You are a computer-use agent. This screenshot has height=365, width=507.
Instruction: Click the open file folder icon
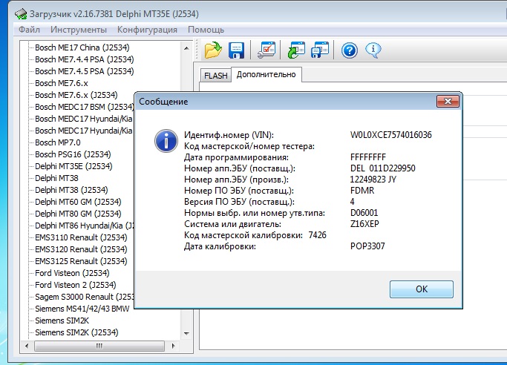[x=213, y=50]
